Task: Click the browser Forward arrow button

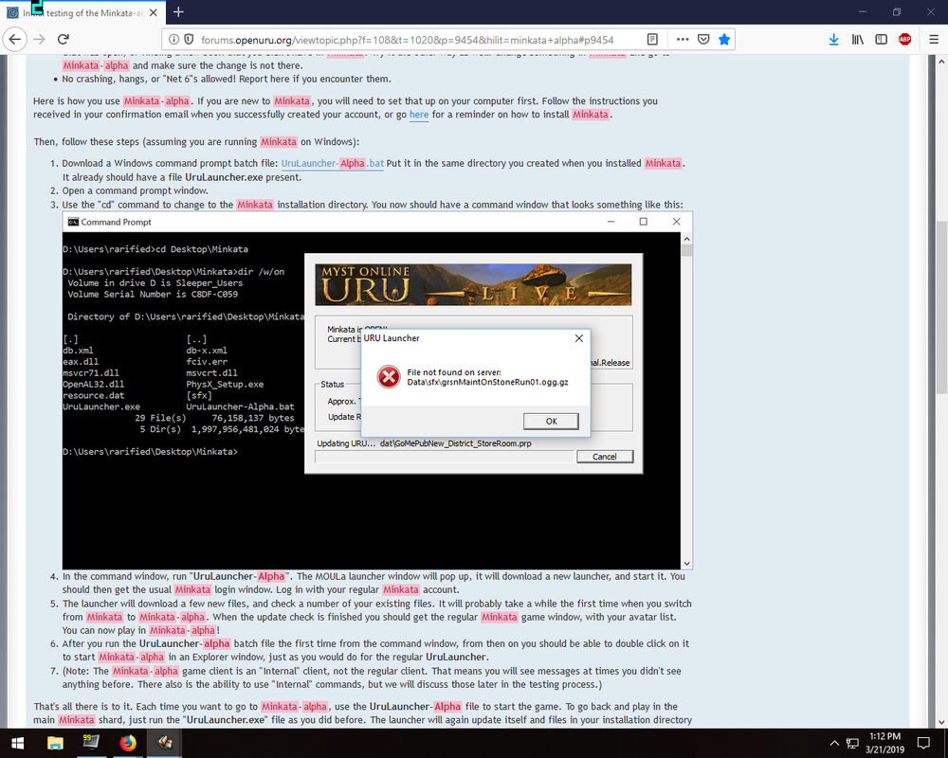Action: 39,39
